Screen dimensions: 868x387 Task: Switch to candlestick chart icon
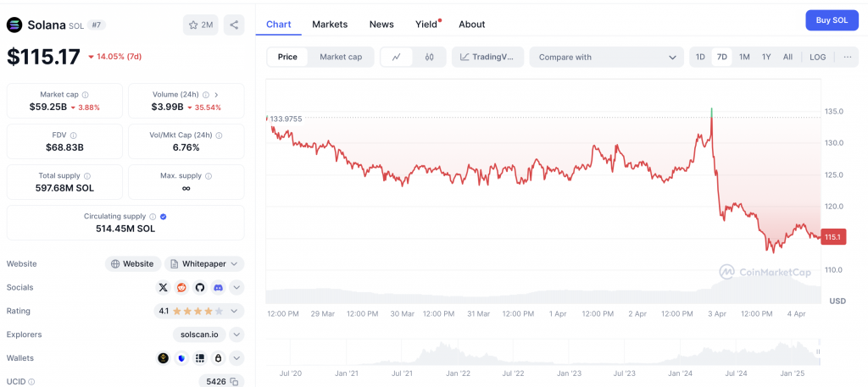pos(429,57)
